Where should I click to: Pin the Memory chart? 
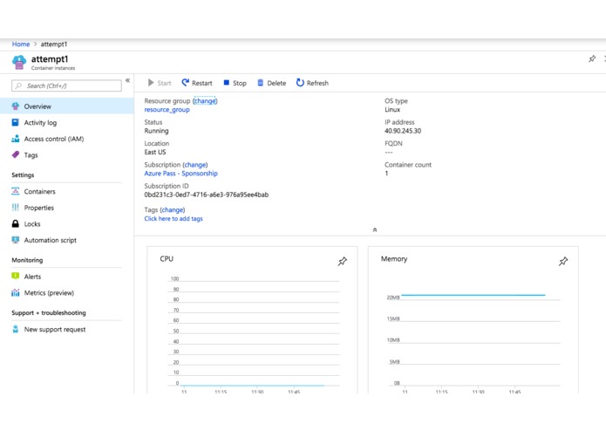pos(563,262)
